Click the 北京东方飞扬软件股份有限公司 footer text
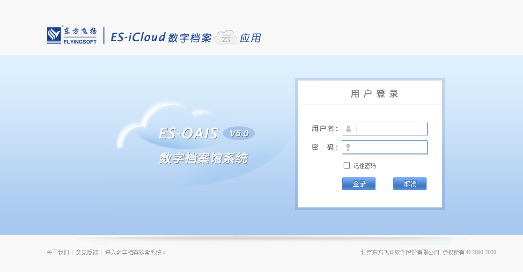The width and height of the screenshot is (523, 272). [x=400, y=252]
